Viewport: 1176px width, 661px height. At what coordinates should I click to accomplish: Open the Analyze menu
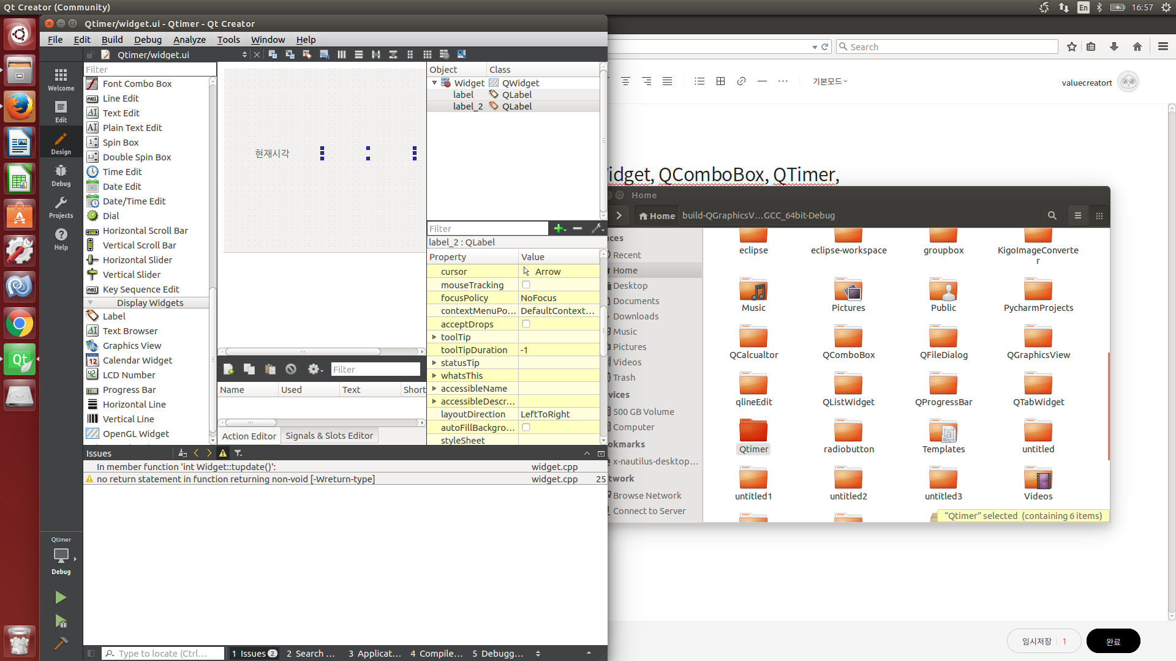point(189,39)
